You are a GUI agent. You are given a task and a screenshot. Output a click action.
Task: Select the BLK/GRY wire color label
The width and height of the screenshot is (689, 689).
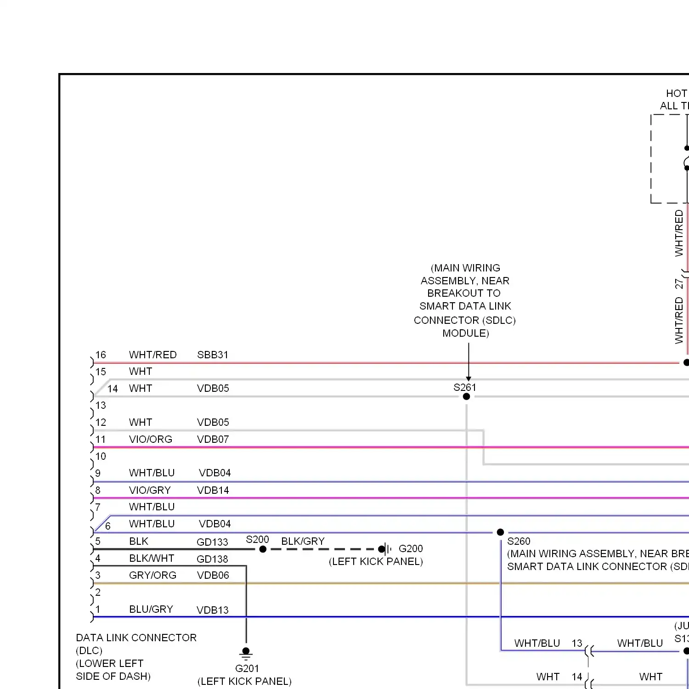[303, 541]
